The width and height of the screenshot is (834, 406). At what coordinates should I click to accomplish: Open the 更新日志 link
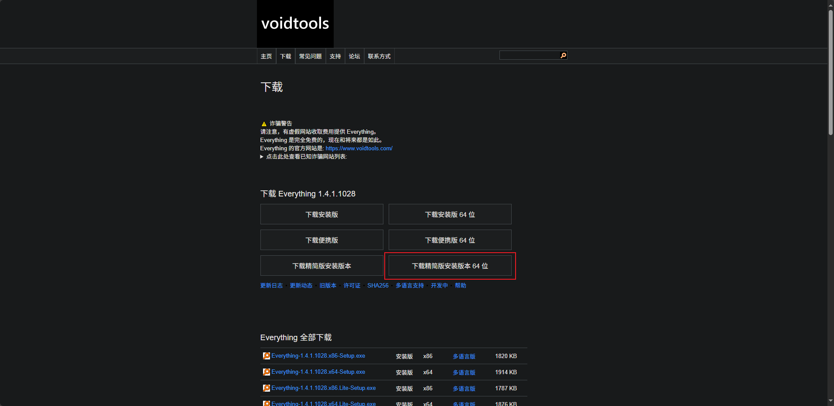[x=272, y=286]
